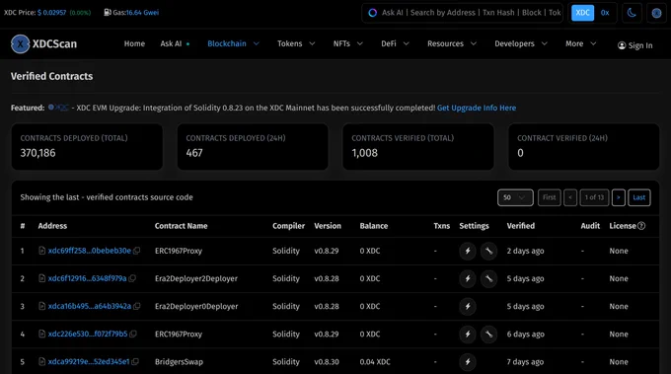Click the gas pump icon
Screen dimensions: 671x374
108,13
